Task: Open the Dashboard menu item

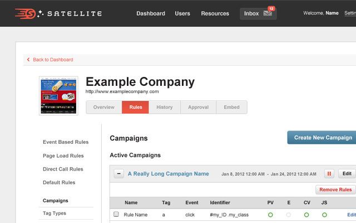Action: tap(151, 13)
